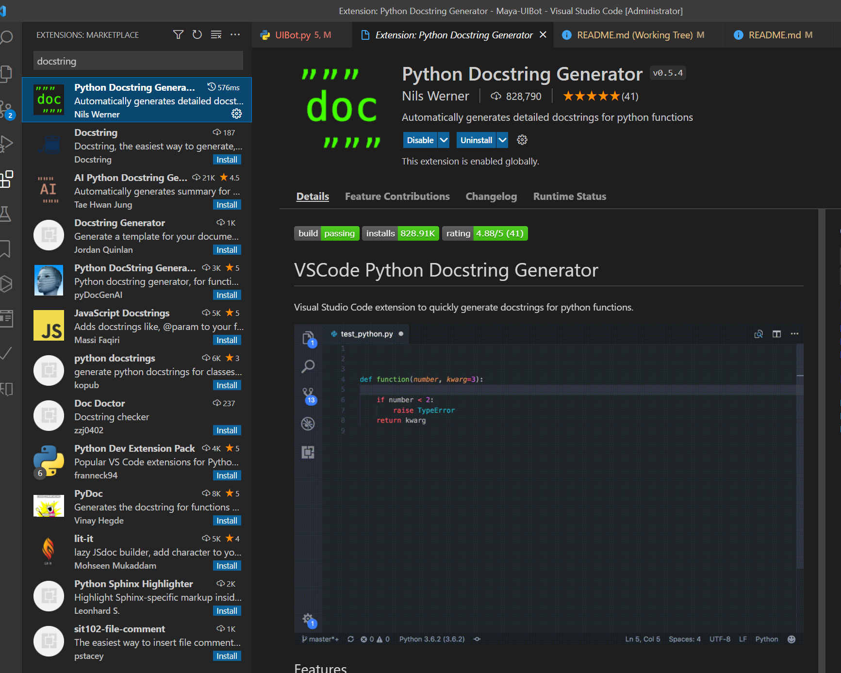Focus the docstring search field
This screenshot has width=841, height=673.
tap(138, 61)
